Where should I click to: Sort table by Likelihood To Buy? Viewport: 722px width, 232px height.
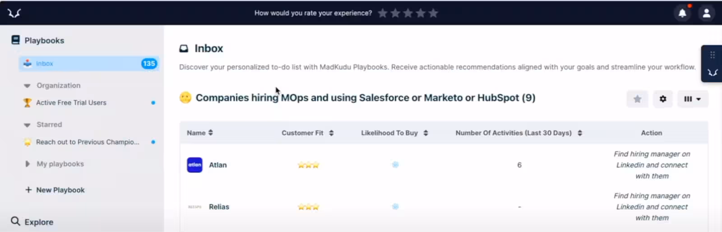click(x=426, y=133)
